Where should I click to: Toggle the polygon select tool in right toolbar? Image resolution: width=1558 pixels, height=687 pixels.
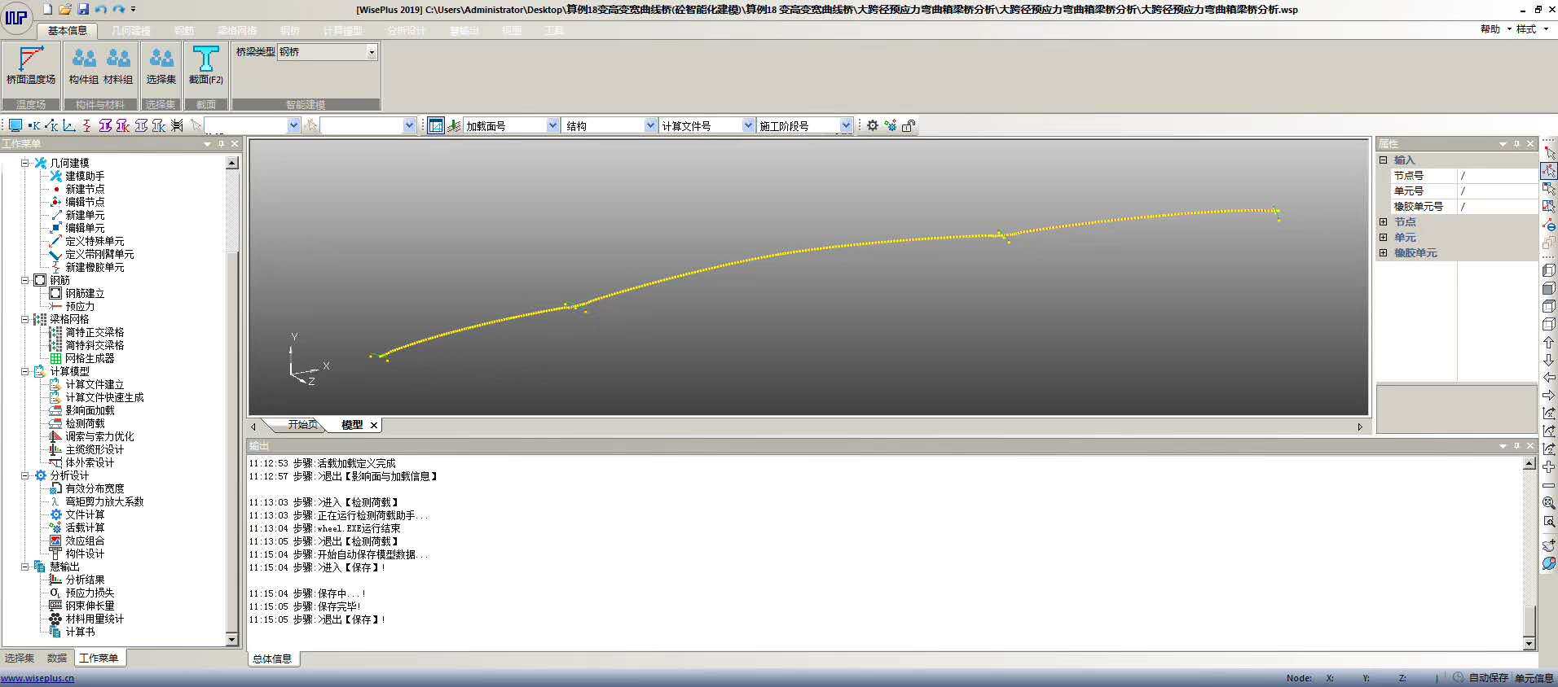(x=1549, y=171)
